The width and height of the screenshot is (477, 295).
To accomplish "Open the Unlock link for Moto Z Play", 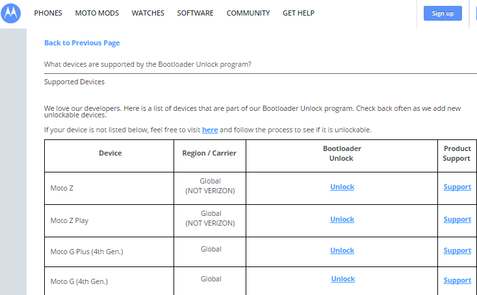I will coord(342,219).
